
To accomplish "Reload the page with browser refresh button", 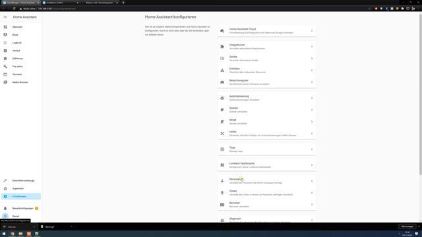I will click(14, 9).
